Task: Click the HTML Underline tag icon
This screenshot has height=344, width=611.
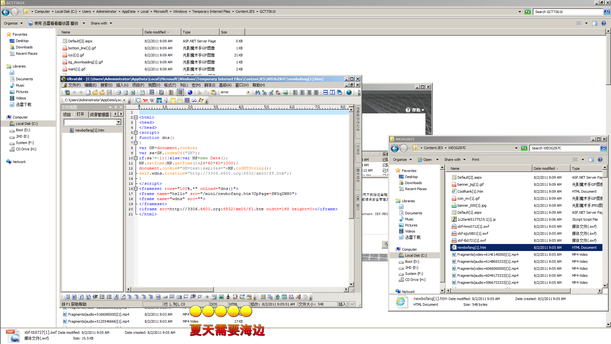Action: coord(88,297)
